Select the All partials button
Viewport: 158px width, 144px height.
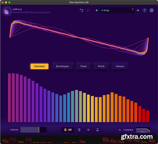click(x=68, y=130)
